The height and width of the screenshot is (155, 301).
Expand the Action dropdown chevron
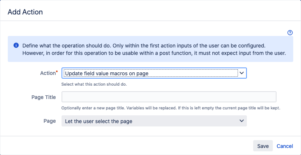pos(242,73)
